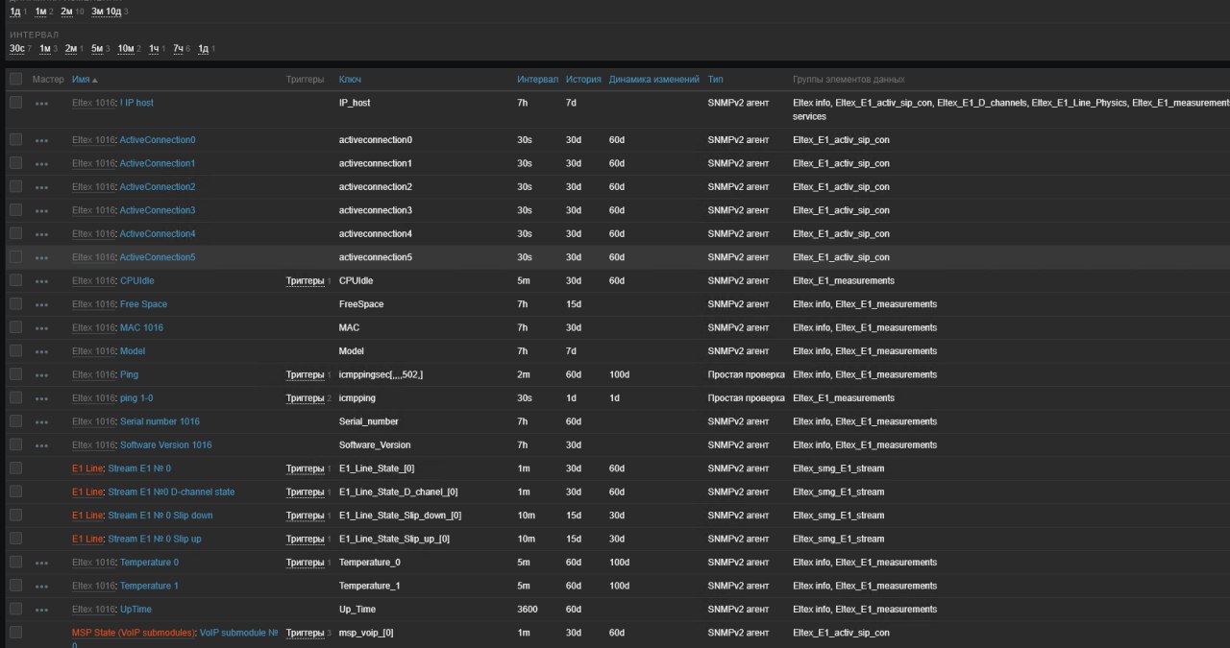Follow the E1 Line link for D-channel state

point(87,492)
